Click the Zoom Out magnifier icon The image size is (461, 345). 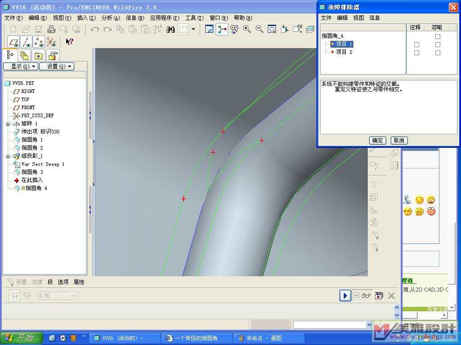point(259,29)
